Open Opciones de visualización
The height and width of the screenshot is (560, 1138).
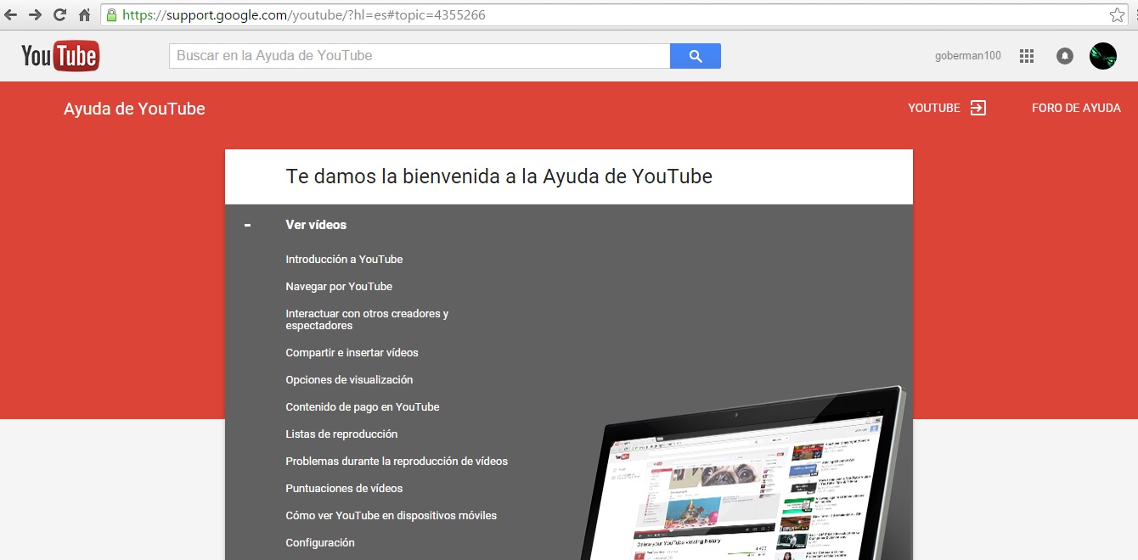click(x=349, y=379)
